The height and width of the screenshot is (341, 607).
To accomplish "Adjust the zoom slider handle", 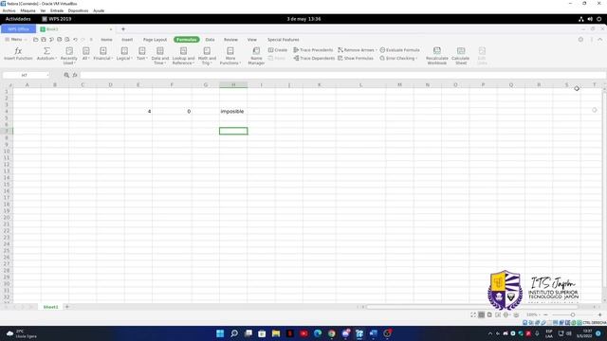I will click(x=573, y=314).
